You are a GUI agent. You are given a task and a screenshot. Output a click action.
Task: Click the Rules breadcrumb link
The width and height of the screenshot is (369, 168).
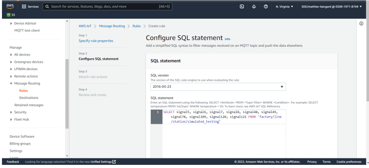137,26
